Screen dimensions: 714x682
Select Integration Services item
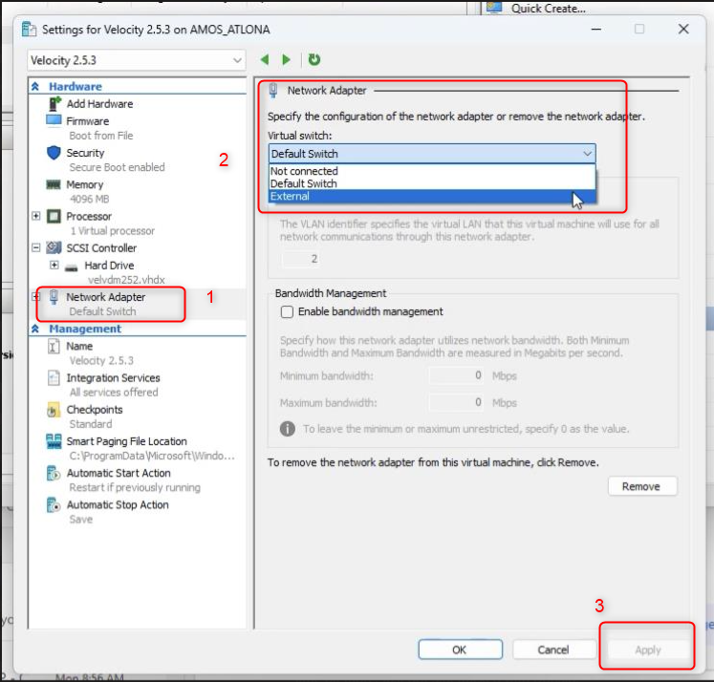(x=113, y=378)
